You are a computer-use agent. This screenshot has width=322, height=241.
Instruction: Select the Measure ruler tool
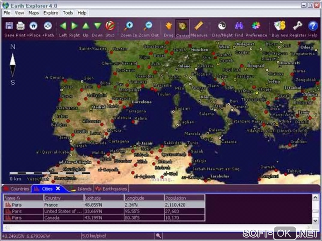coord(199,26)
